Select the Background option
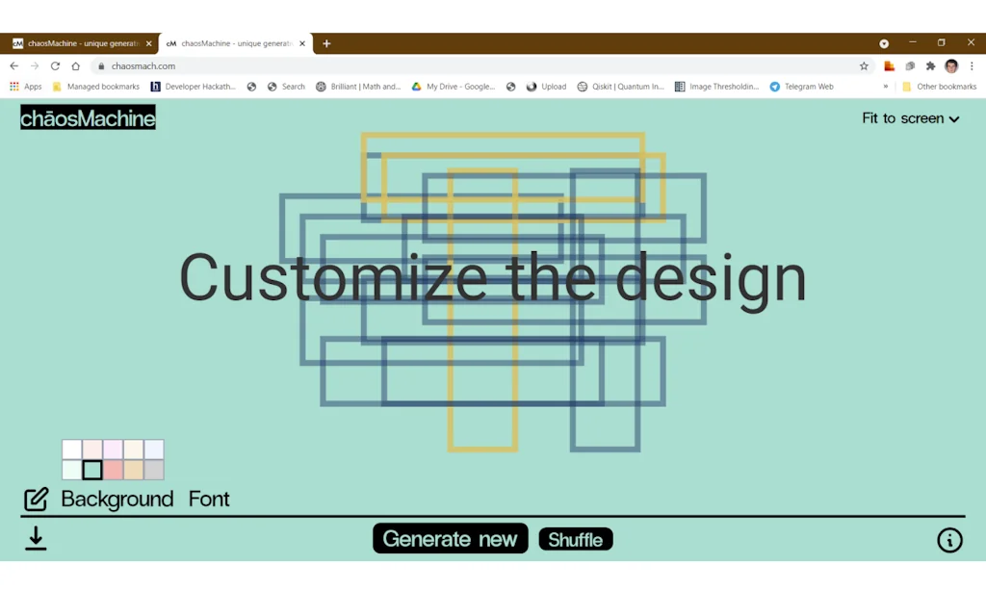This screenshot has width=986, height=590. tap(117, 500)
